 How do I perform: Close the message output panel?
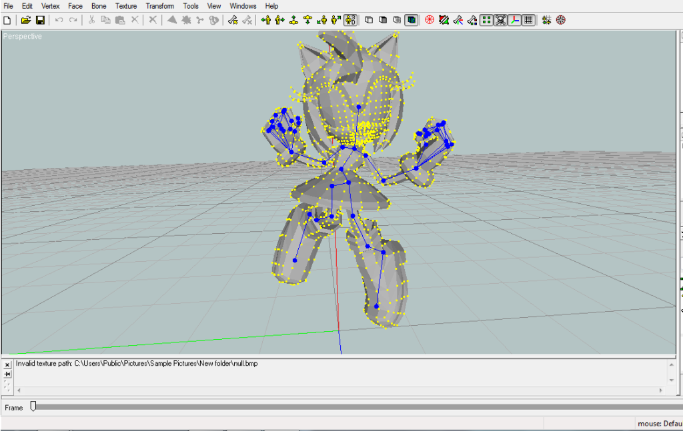7,365
